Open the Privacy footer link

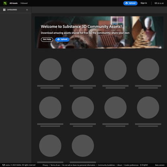45,165
